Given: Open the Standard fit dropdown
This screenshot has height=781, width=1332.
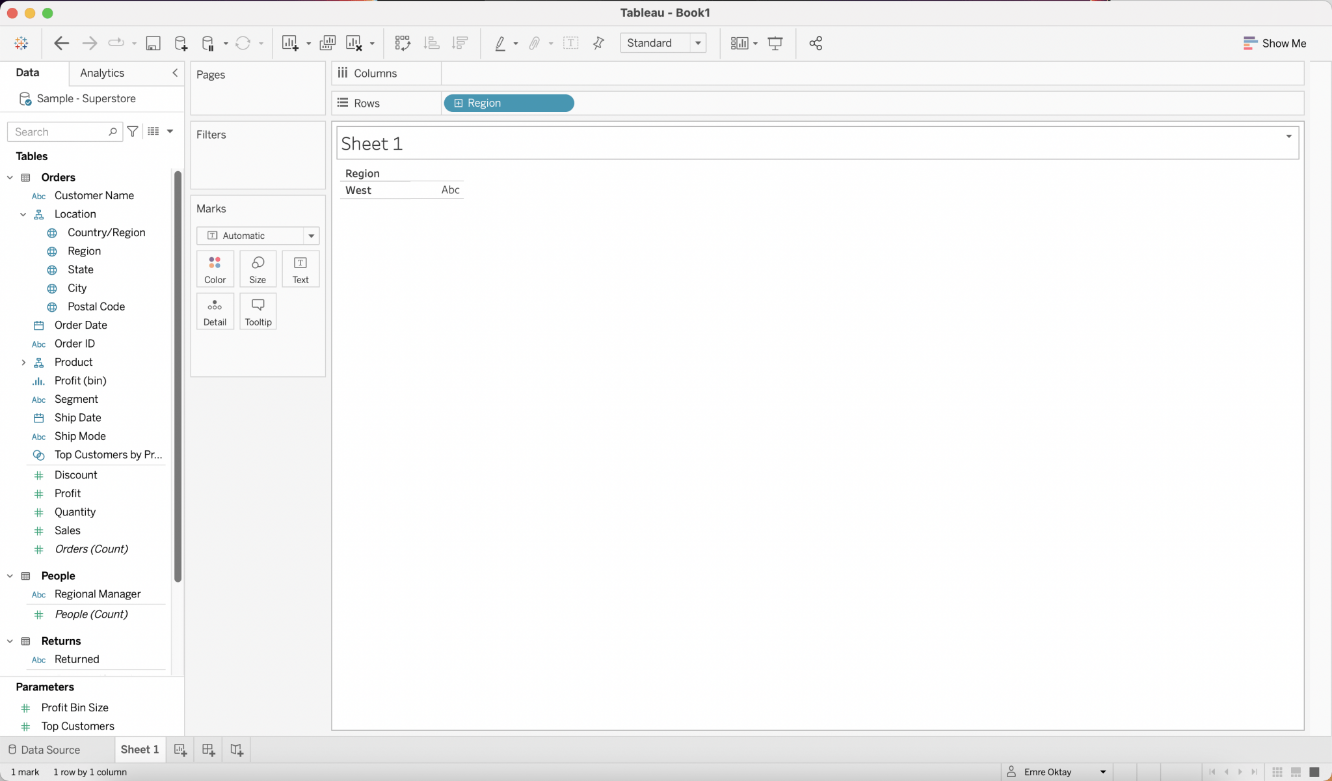Looking at the screenshot, I should (697, 43).
